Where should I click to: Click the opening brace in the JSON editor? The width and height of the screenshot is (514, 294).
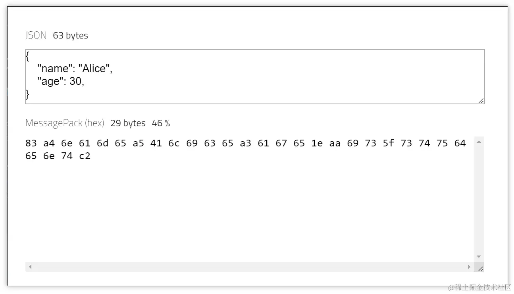(x=27, y=56)
